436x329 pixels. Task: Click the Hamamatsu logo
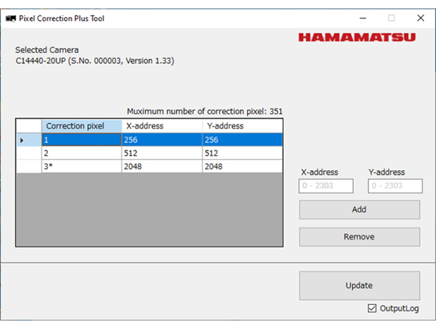tap(357, 37)
